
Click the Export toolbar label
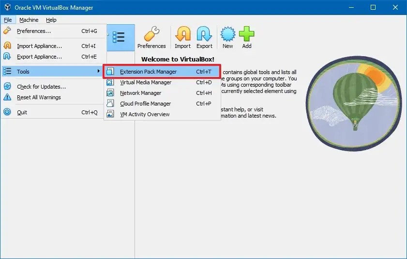204,46
